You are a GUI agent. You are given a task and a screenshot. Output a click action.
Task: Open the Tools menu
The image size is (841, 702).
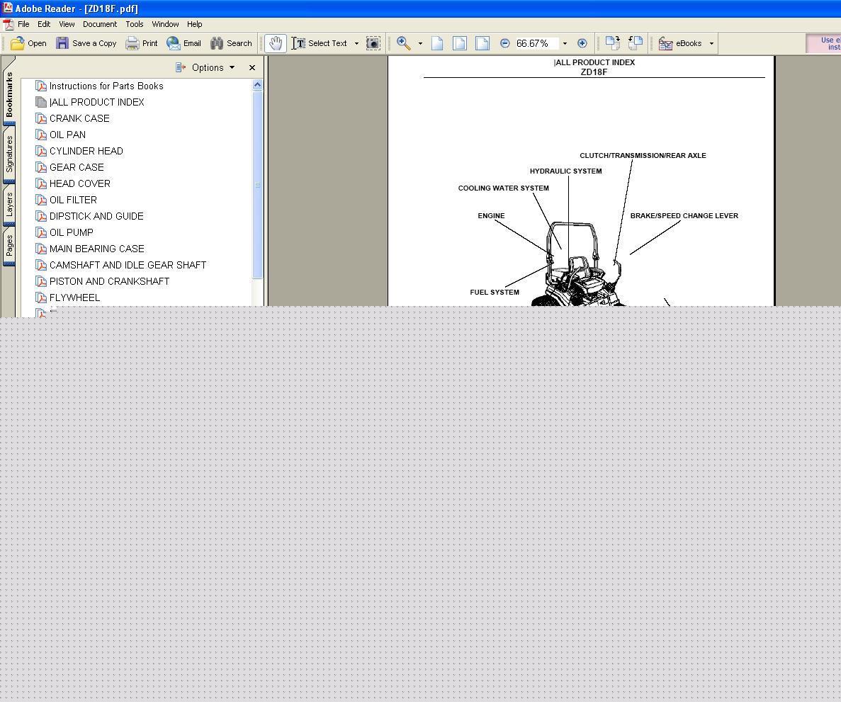(x=134, y=24)
